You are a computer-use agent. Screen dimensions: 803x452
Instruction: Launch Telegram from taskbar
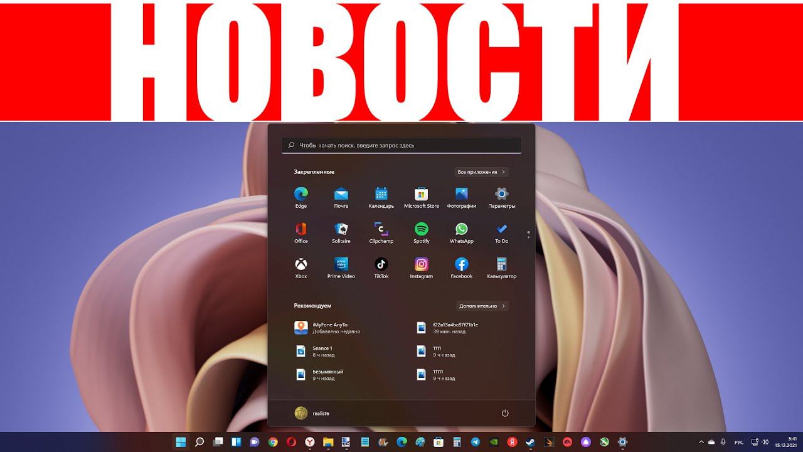(x=475, y=442)
